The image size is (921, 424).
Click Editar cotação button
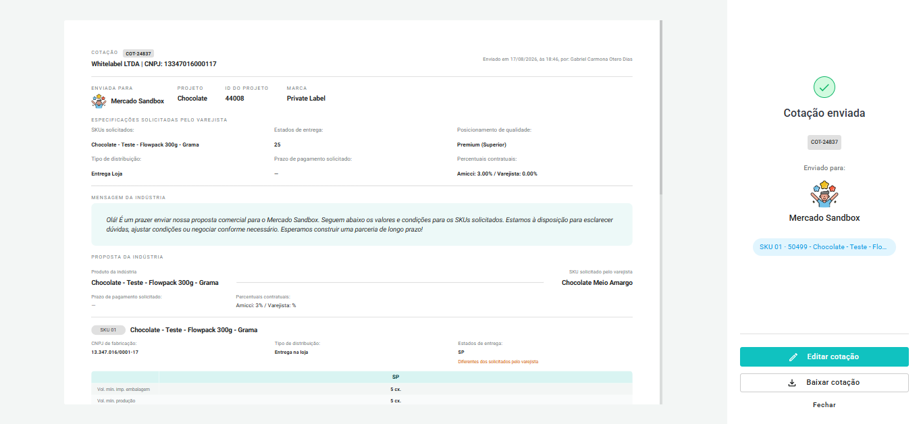(x=824, y=357)
